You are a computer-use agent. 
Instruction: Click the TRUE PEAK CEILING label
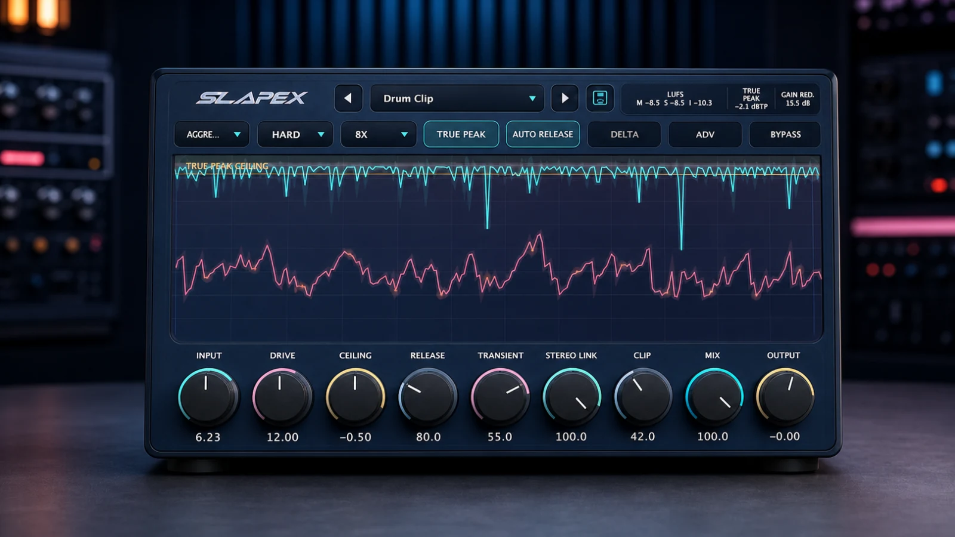tap(227, 166)
